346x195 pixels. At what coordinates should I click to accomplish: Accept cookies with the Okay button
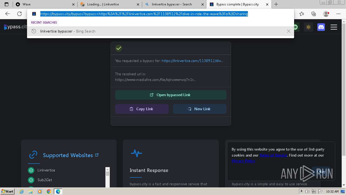point(321,171)
